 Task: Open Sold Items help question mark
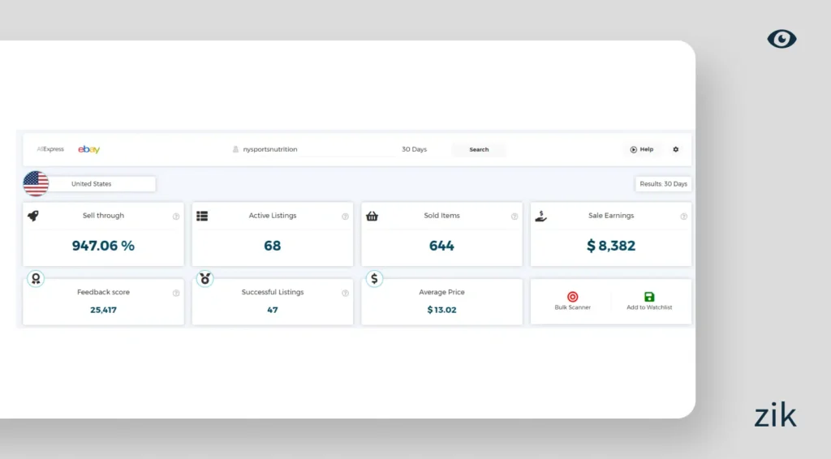click(x=514, y=217)
